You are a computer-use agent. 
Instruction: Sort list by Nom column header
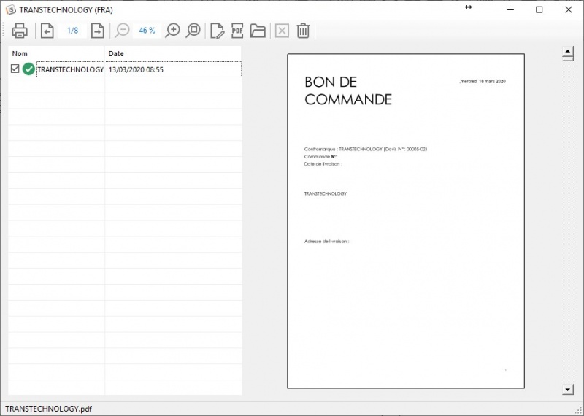point(57,54)
